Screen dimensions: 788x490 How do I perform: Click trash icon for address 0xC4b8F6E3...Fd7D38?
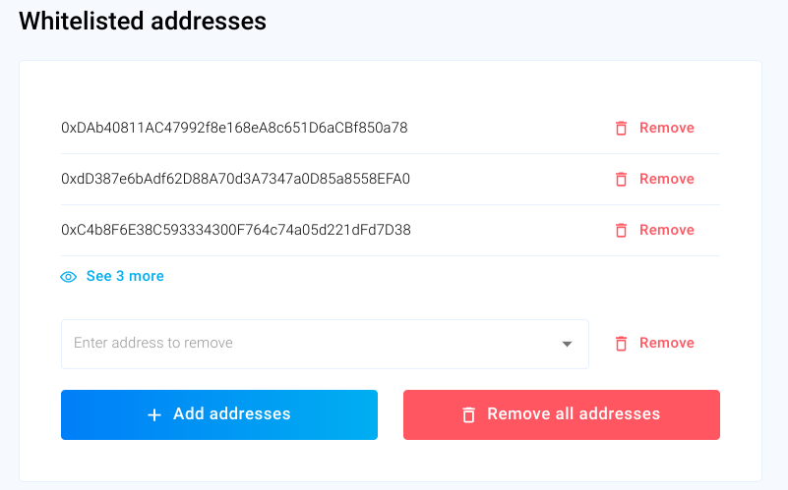tap(621, 231)
